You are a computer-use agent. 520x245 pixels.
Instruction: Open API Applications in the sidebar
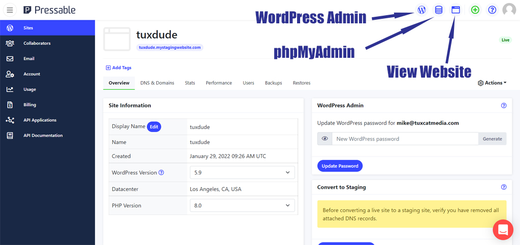click(47, 120)
